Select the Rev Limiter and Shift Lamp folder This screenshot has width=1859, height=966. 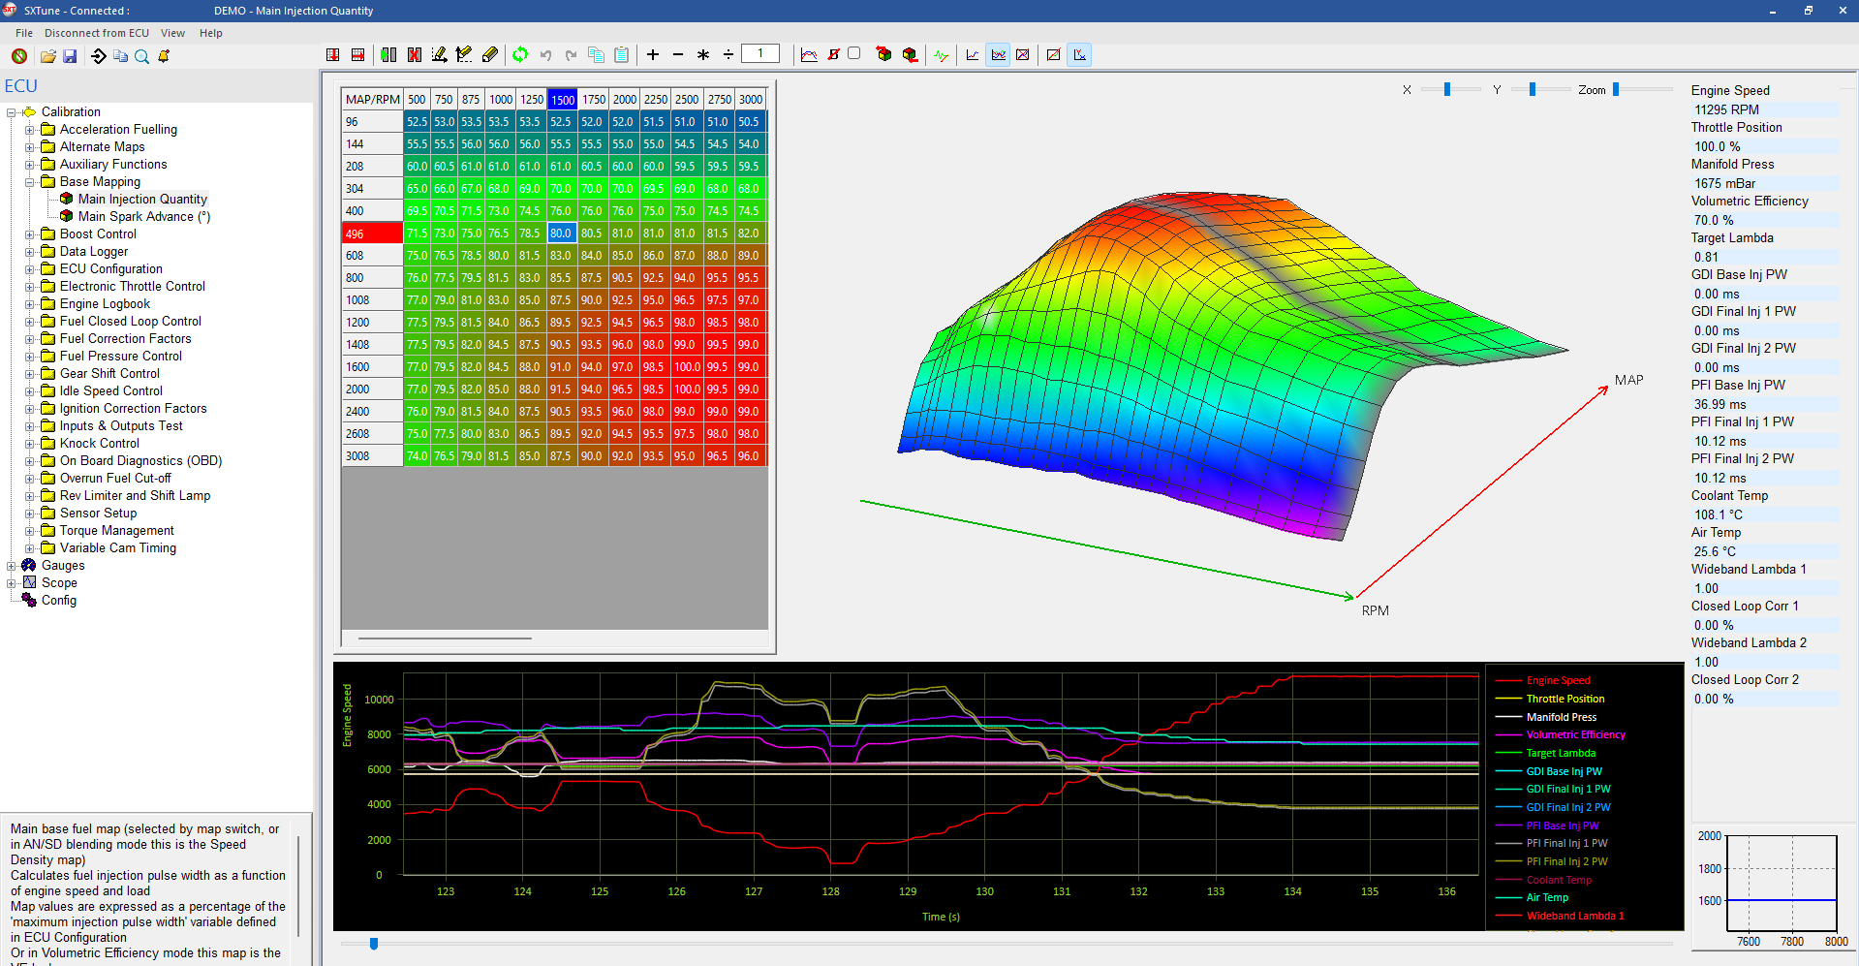[135, 496]
